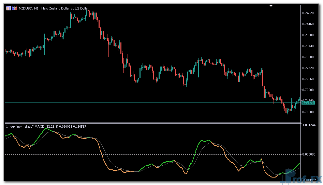Click the 0.73080 price scale label
Screen dimensions: 323x185
point(308,57)
